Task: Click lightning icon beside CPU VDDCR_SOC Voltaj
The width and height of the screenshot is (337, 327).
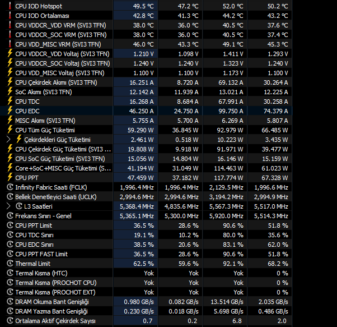Action: (10, 63)
